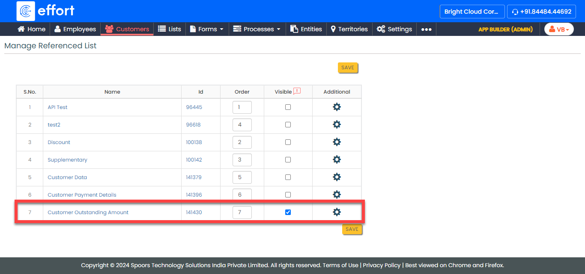585x274 pixels.
Task: Open gear settings for Customer Outstanding Amount
Action: tap(337, 212)
